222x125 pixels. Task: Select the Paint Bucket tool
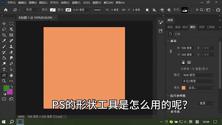point(4,58)
